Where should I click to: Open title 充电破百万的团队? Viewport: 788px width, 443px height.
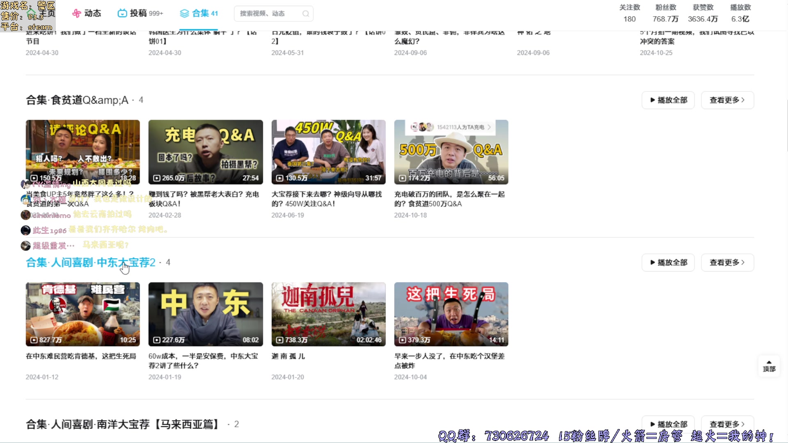[x=449, y=199]
